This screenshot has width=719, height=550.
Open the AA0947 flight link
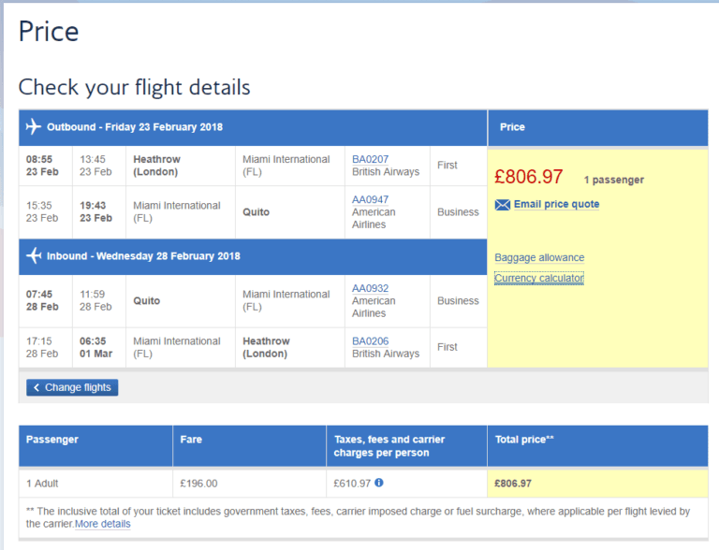[x=370, y=199]
